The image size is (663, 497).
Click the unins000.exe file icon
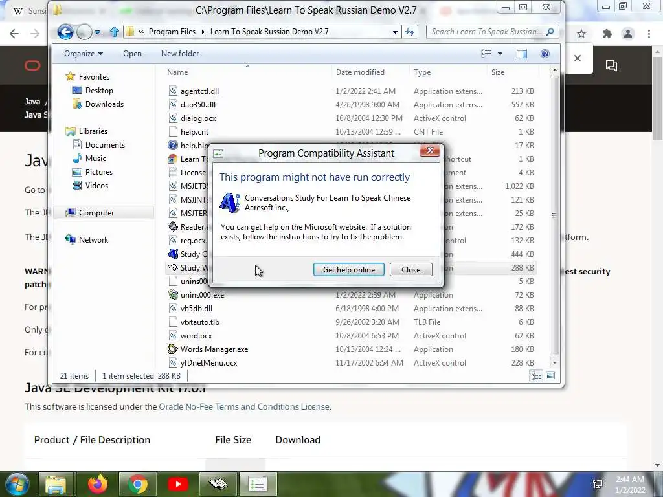coord(173,294)
